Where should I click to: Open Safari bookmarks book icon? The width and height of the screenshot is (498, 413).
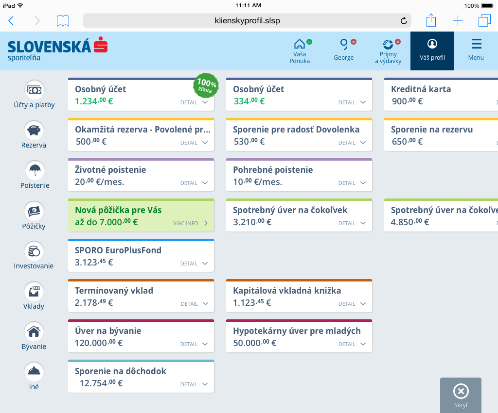(x=63, y=21)
